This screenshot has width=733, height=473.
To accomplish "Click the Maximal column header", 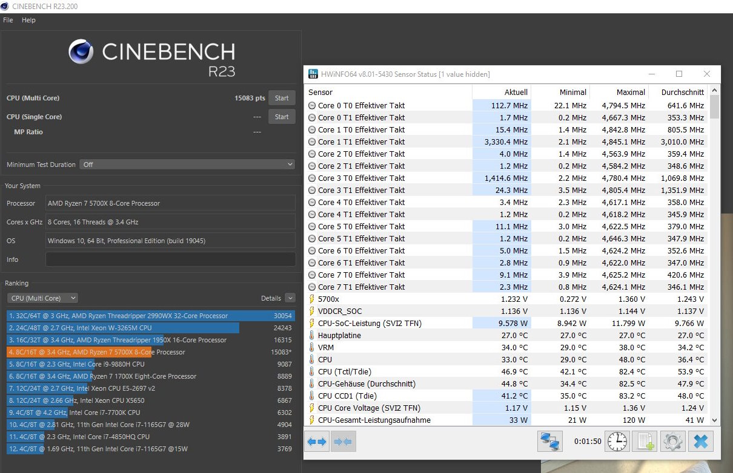I will [619, 92].
